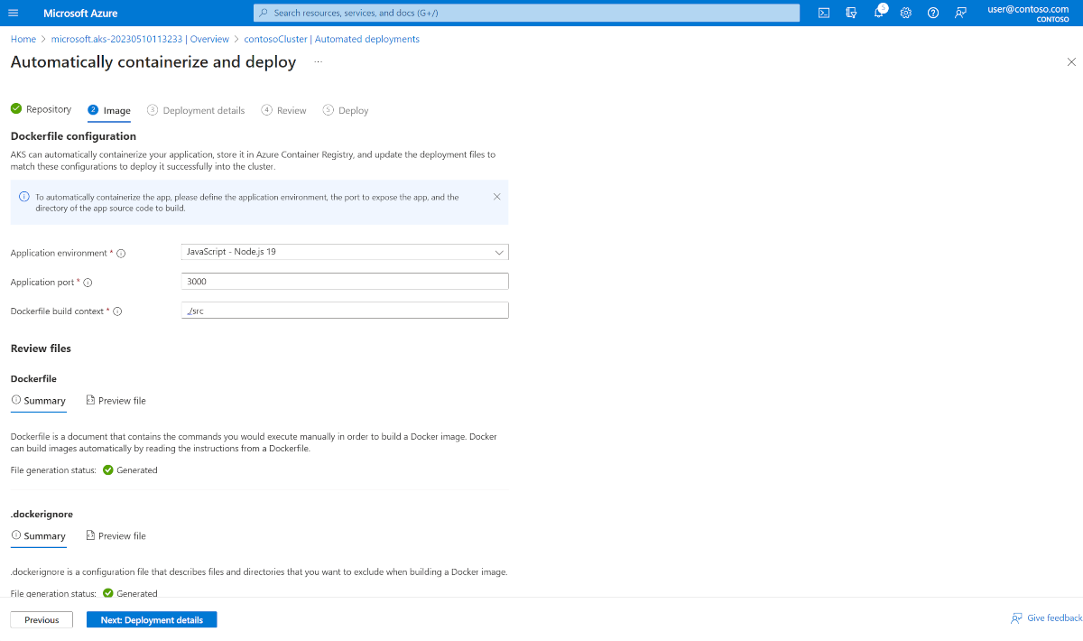The width and height of the screenshot is (1083, 641).
Task: Click the info banner's information icon
Action: point(24,197)
